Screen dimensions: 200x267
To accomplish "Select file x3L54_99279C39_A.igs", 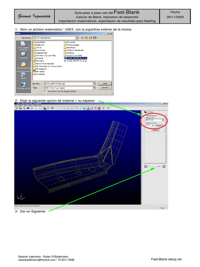I will (75, 61).
